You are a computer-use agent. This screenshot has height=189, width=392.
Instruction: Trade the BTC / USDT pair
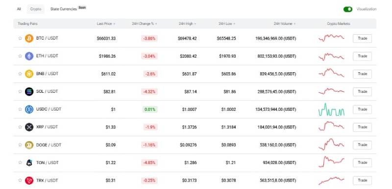click(362, 39)
